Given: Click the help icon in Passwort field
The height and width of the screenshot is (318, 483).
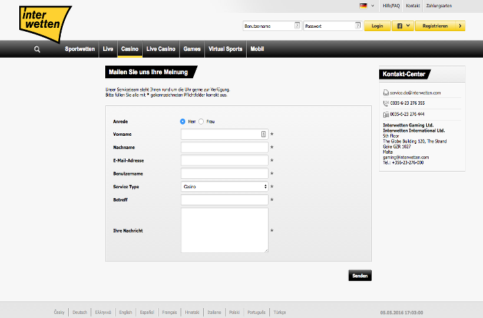Looking at the screenshot, I should pos(358,26).
